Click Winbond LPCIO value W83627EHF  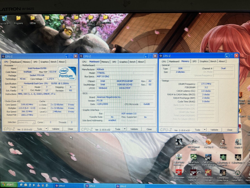[124, 88]
